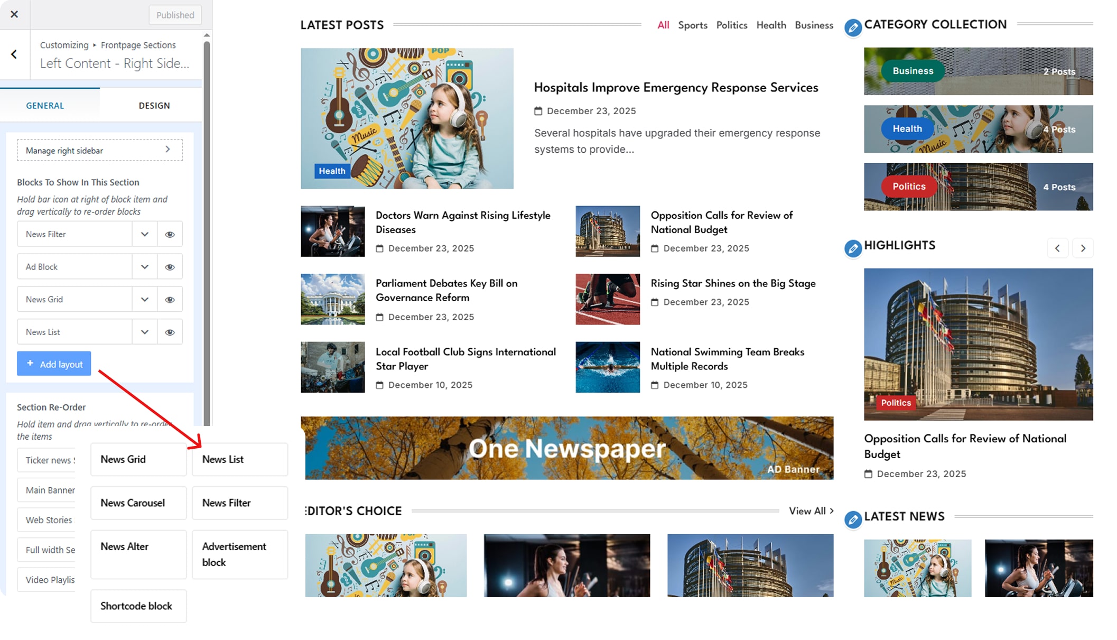Expand the Ad Block dropdown chevron

144,267
